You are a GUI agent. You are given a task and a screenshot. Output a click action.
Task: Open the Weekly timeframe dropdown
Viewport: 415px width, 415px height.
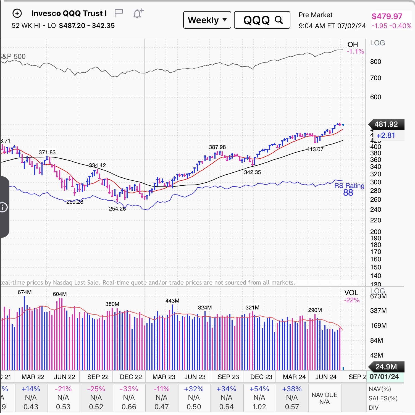tap(207, 20)
